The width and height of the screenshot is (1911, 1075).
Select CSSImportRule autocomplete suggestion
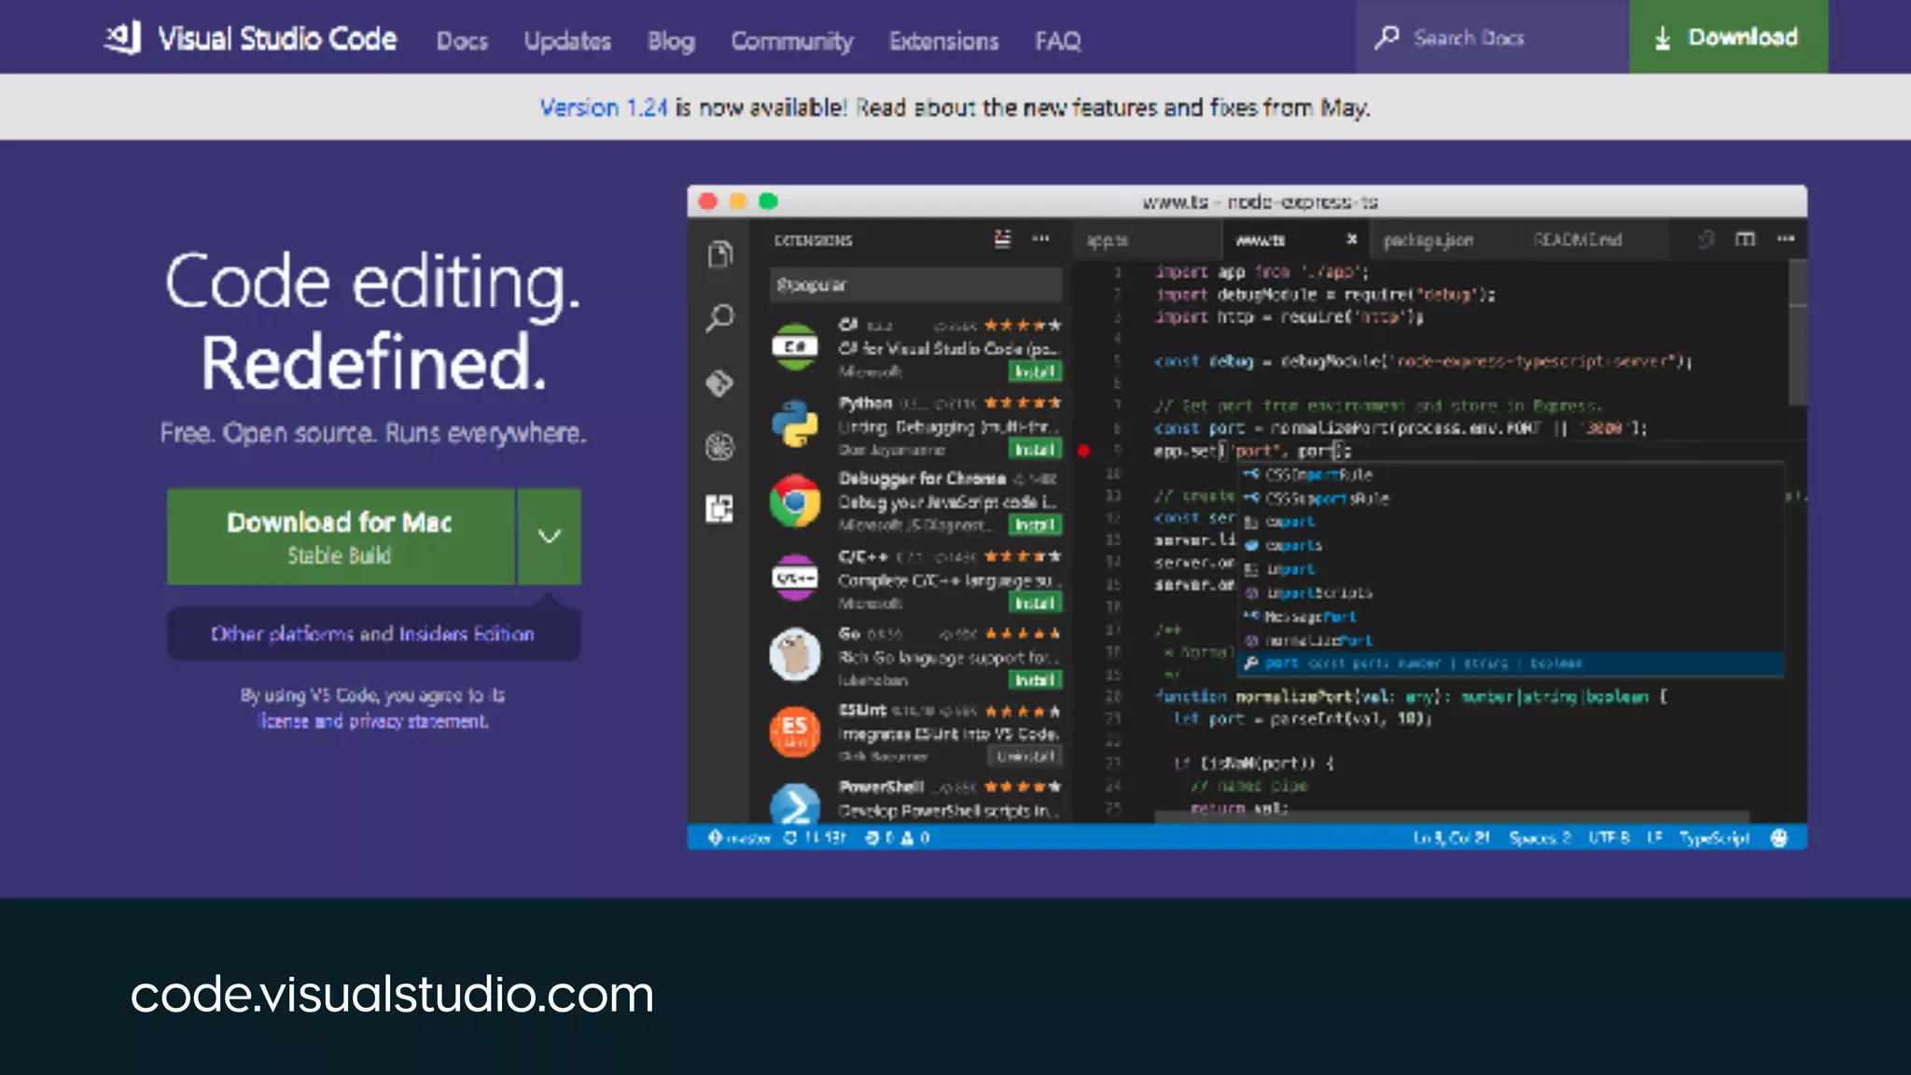[1511, 475]
